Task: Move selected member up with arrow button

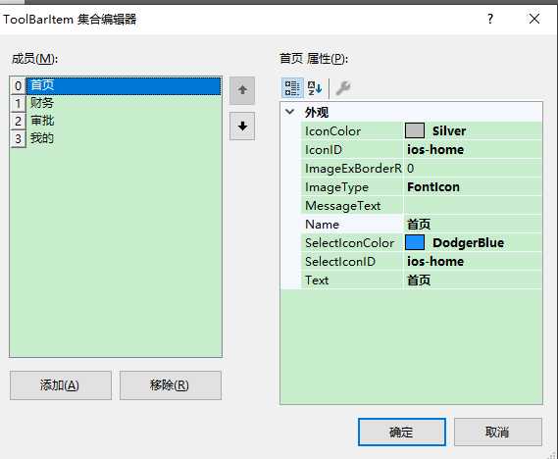Action: pos(242,90)
